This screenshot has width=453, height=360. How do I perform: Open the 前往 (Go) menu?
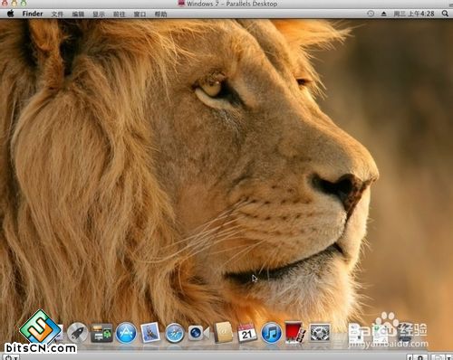pos(119,14)
